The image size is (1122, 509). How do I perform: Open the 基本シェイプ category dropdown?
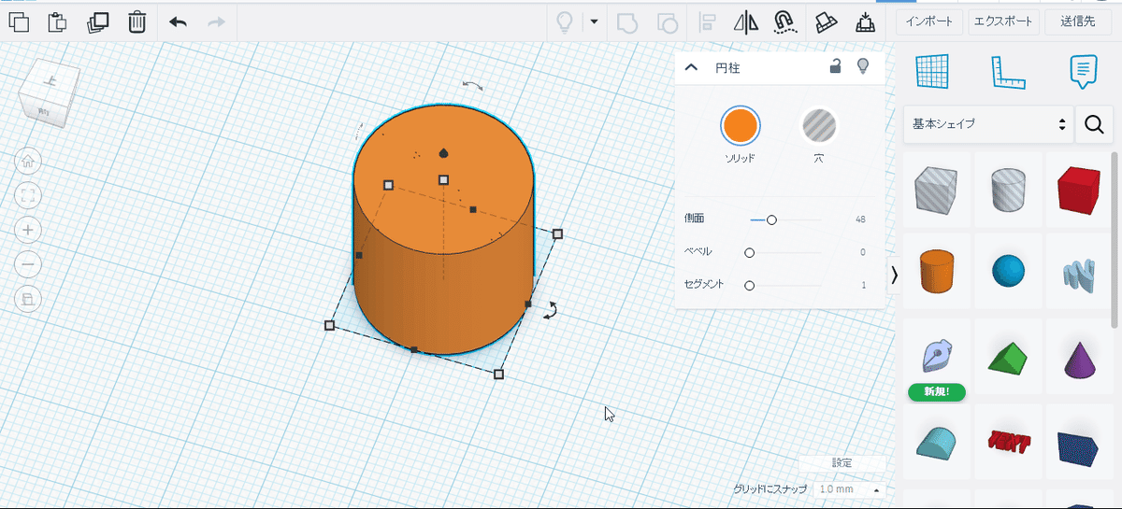pyautogui.click(x=987, y=123)
